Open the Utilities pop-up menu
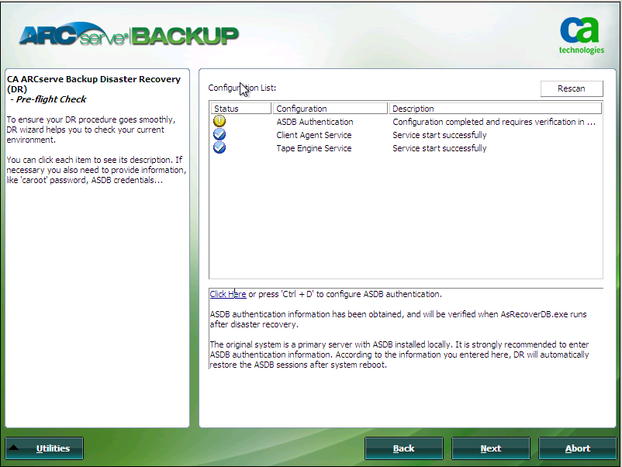 (44, 448)
